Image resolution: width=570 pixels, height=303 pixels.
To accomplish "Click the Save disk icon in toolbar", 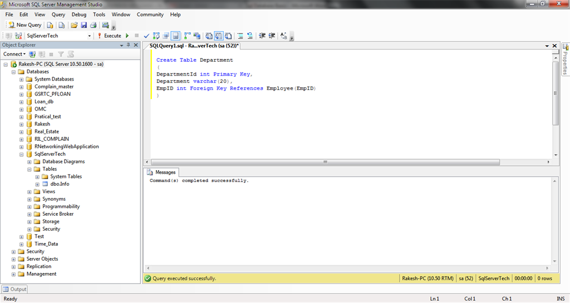I will point(83,25).
